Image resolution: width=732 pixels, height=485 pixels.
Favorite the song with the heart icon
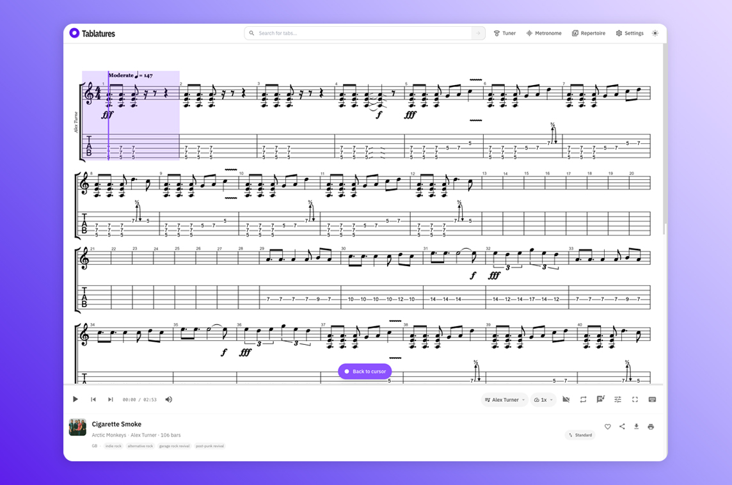(x=607, y=427)
